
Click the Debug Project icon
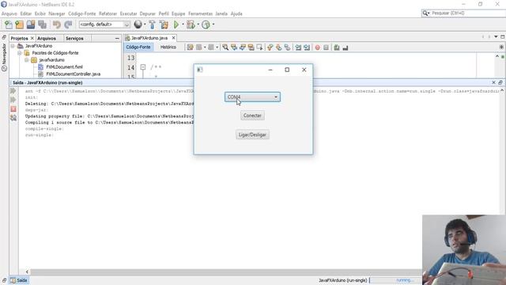[x=191, y=25]
